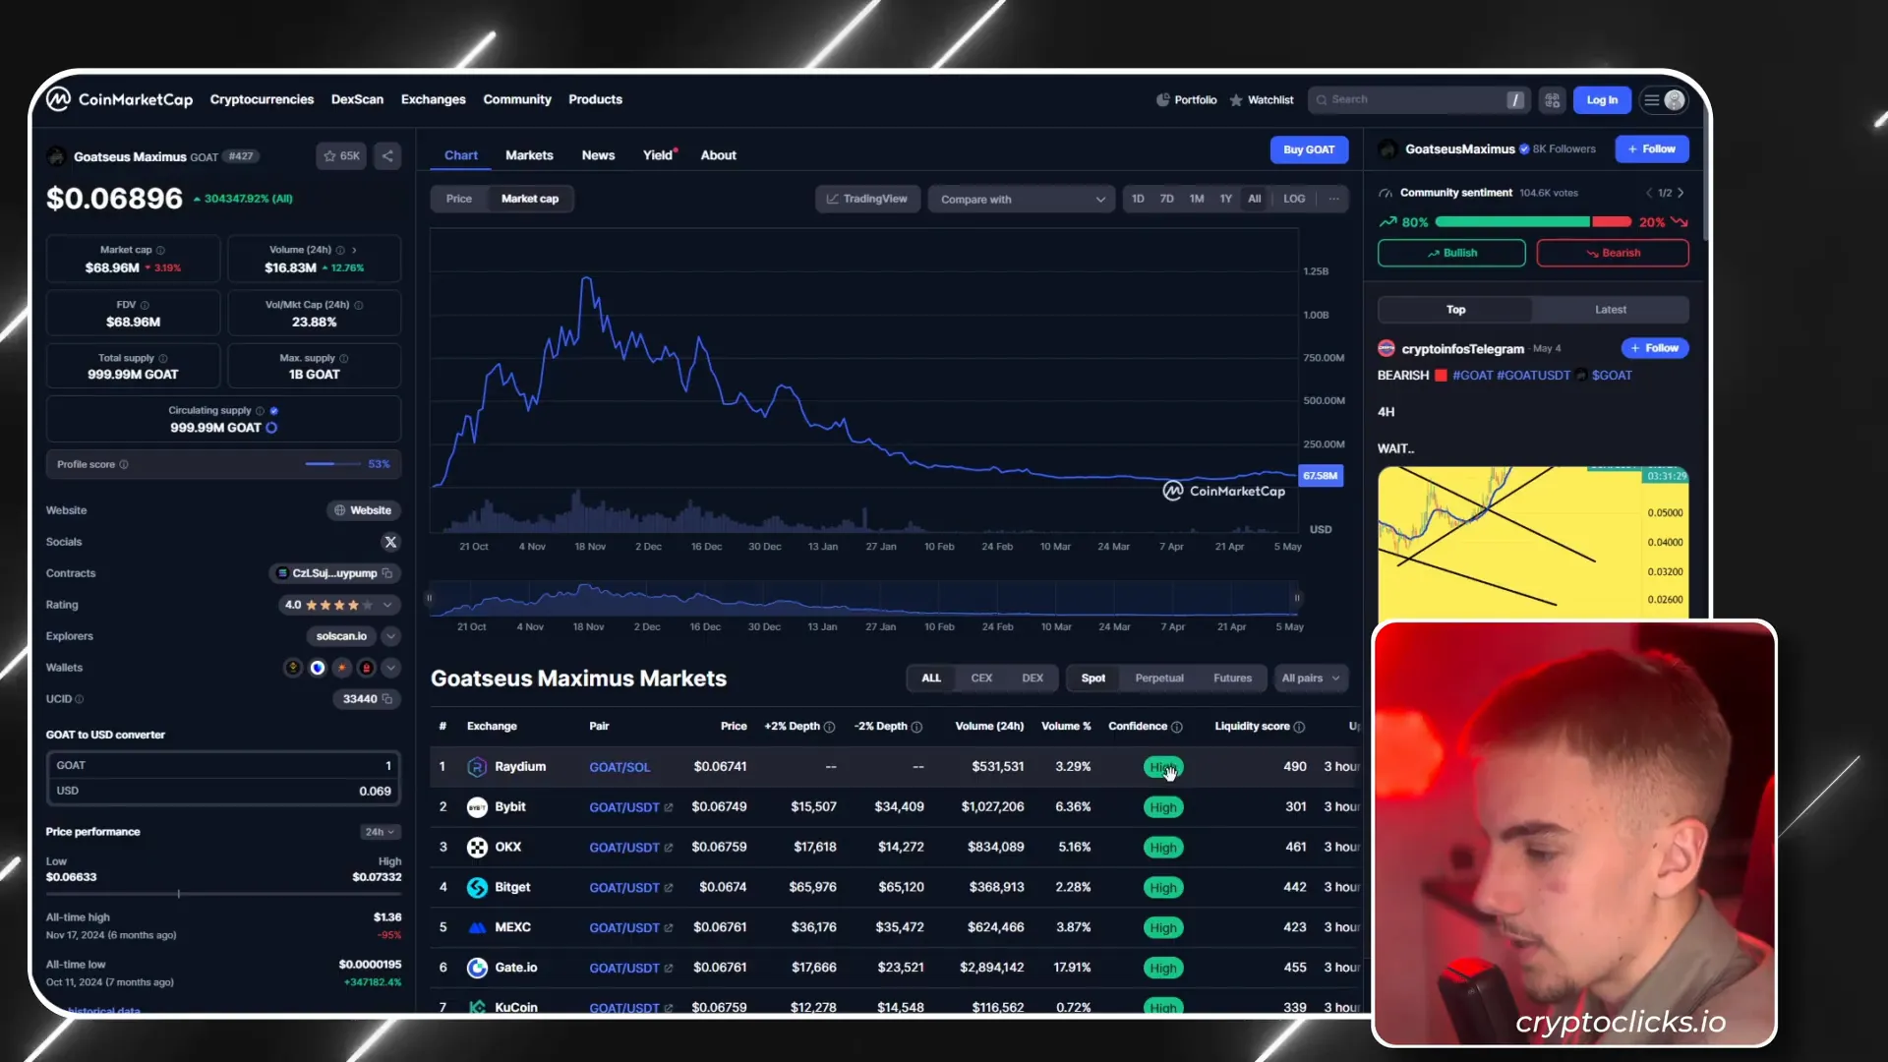Select the 1D chart range

[1138, 199]
